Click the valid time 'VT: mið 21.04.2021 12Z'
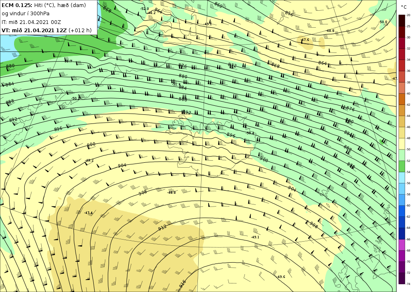This screenshot has height=292, width=413. point(34,30)
